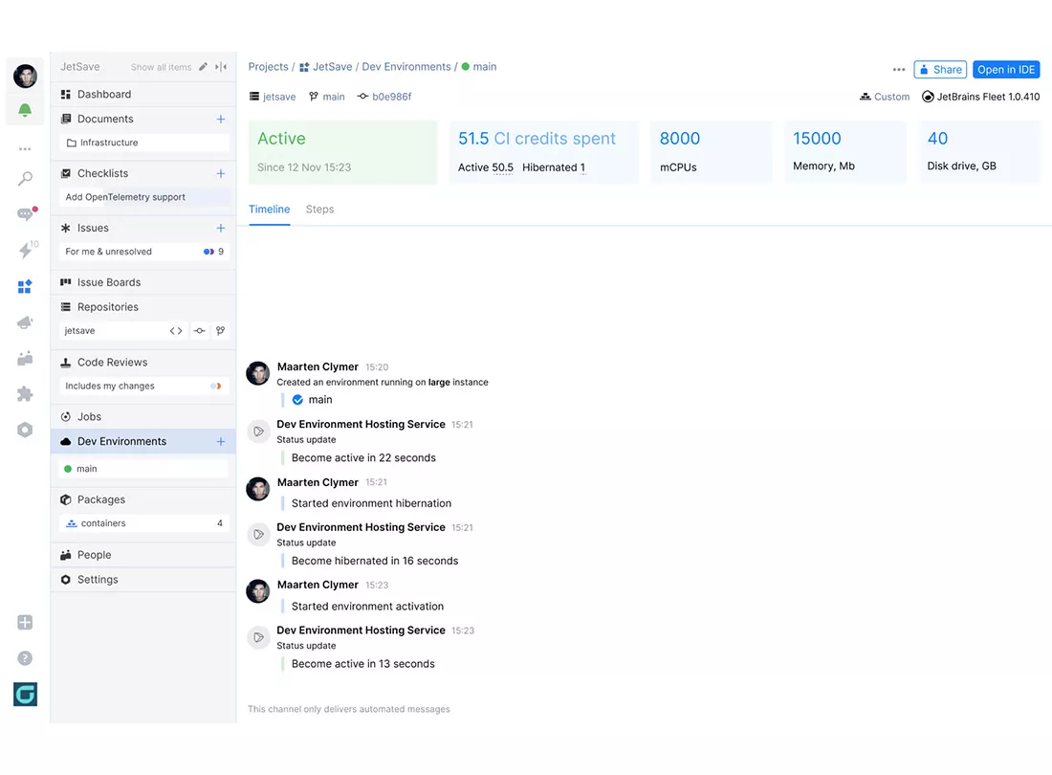
Task: Click Projects breadcrumb link
Action: pyautogui.click(x=269, y=66)
